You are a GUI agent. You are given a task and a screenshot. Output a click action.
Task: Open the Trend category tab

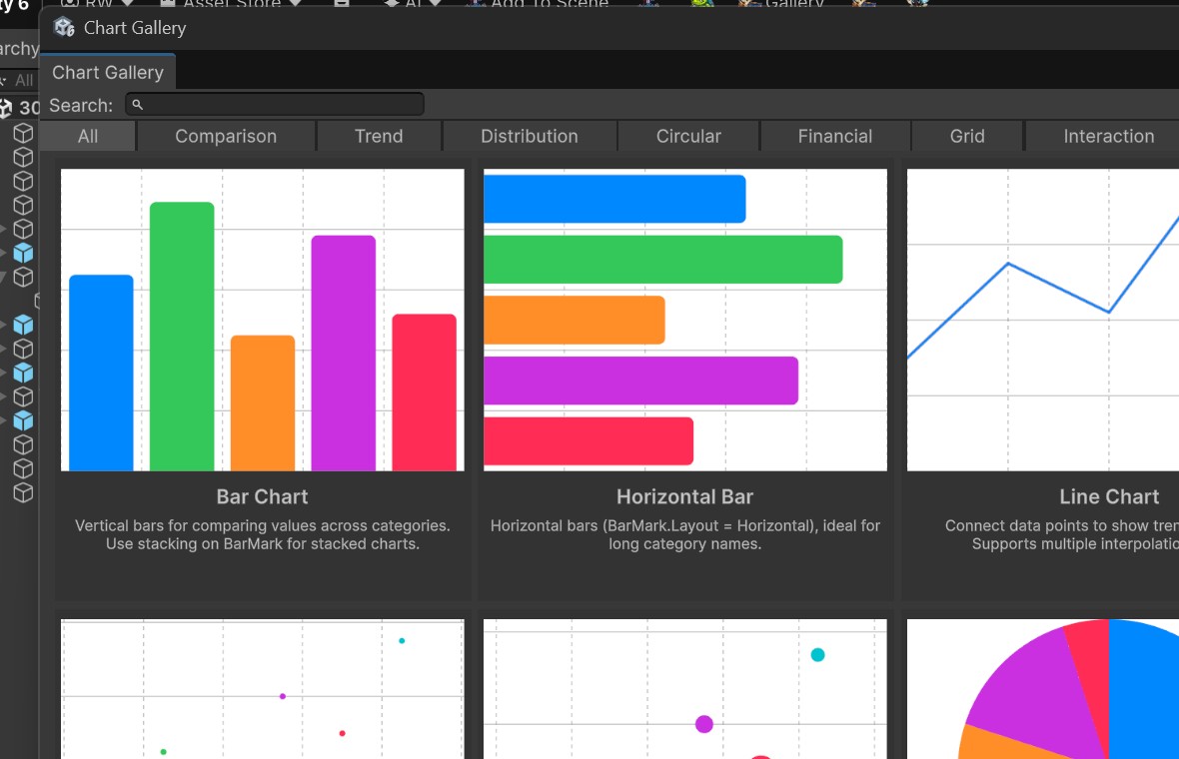coord(379,136)
